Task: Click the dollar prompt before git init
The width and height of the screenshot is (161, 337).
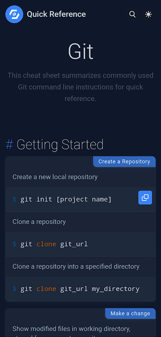Action: (14, 199)
